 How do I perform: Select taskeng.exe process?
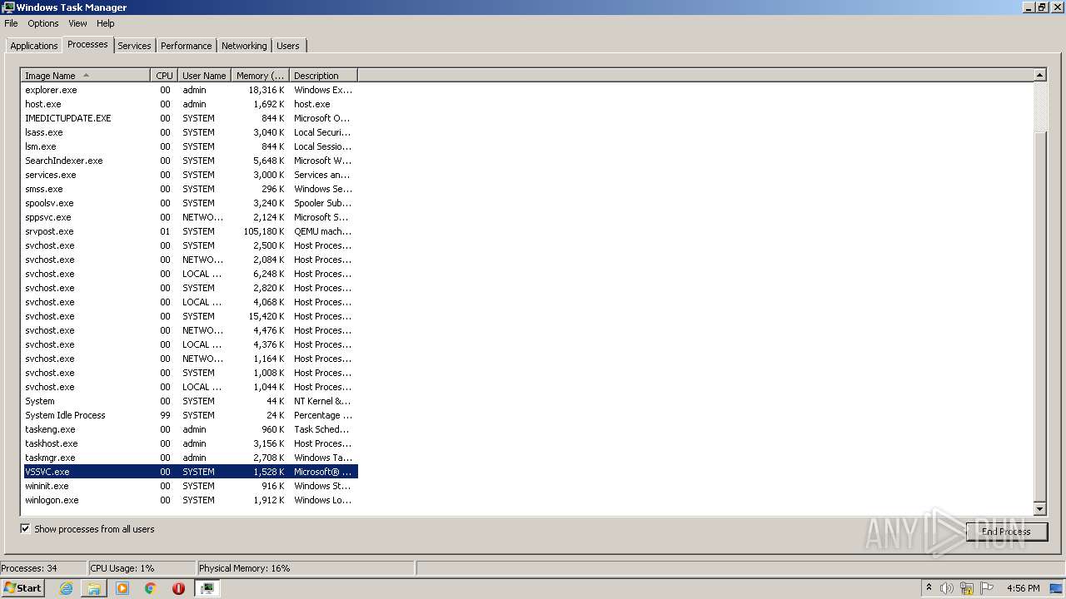point(189,429)
